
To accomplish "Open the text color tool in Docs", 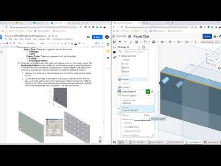I will (76, 43).
